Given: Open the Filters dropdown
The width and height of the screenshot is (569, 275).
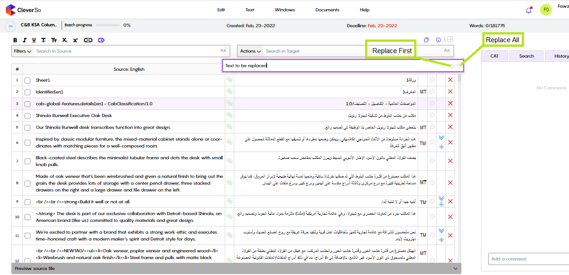Looking at the screenshot, I should 23,51.
